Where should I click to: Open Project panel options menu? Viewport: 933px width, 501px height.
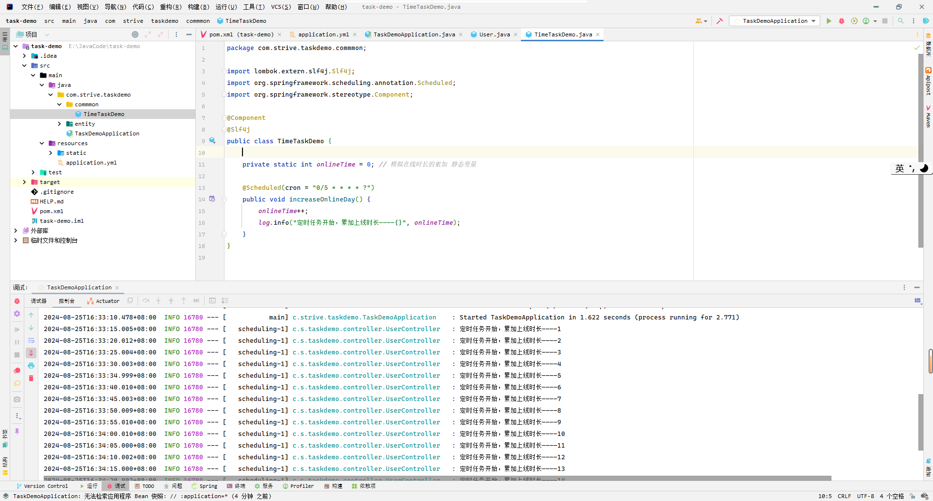click(176, 34)
